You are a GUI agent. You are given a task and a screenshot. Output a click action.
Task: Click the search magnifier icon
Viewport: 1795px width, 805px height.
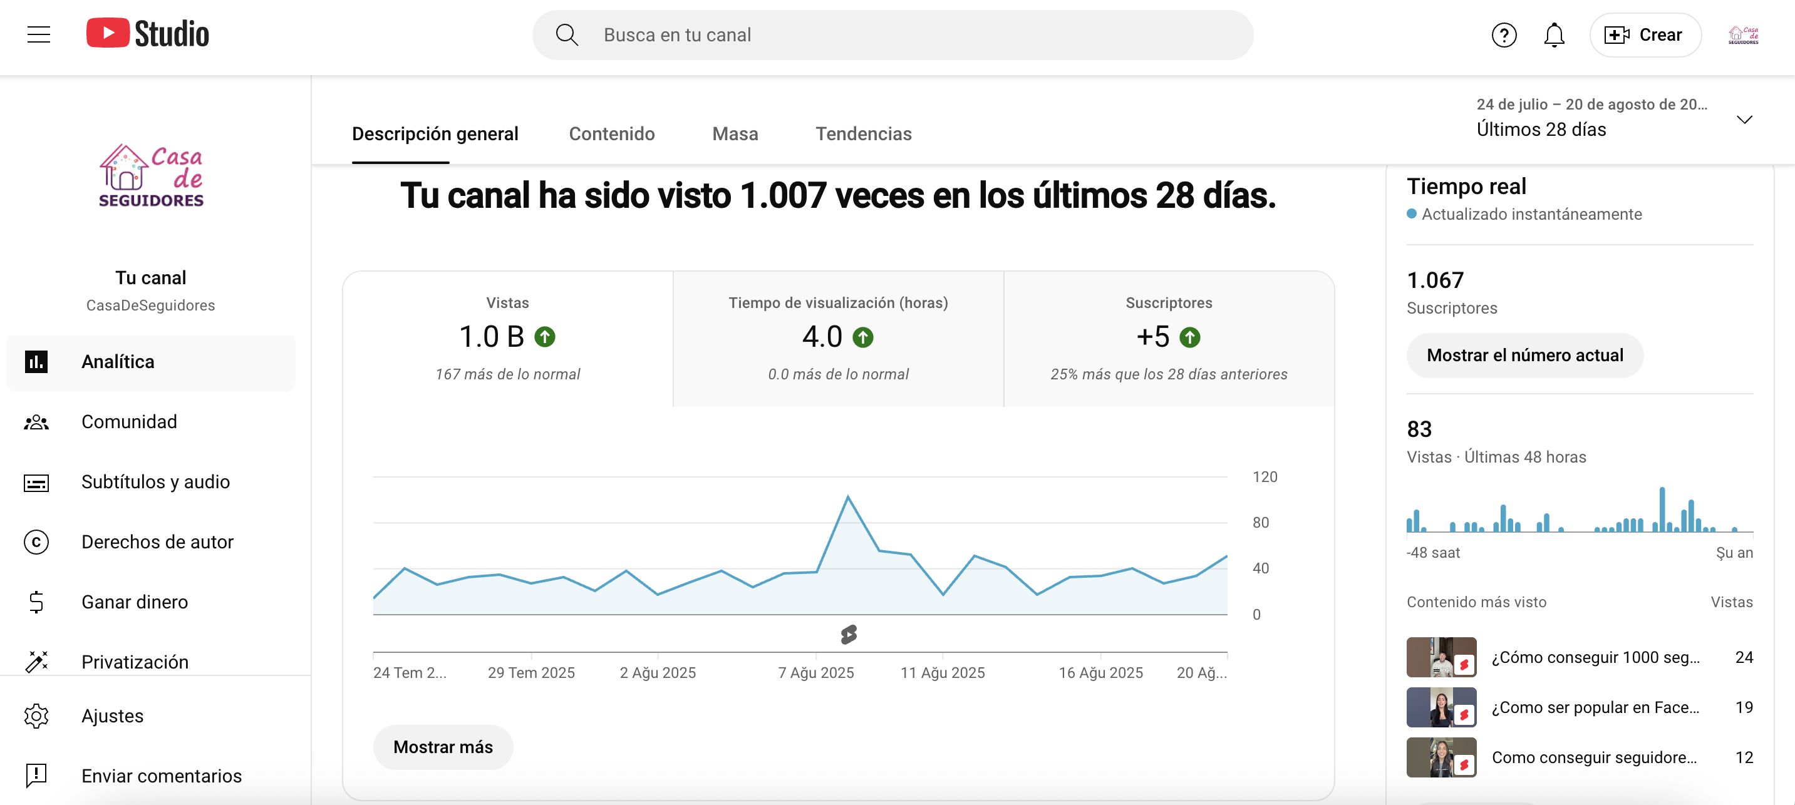(567, 35)
